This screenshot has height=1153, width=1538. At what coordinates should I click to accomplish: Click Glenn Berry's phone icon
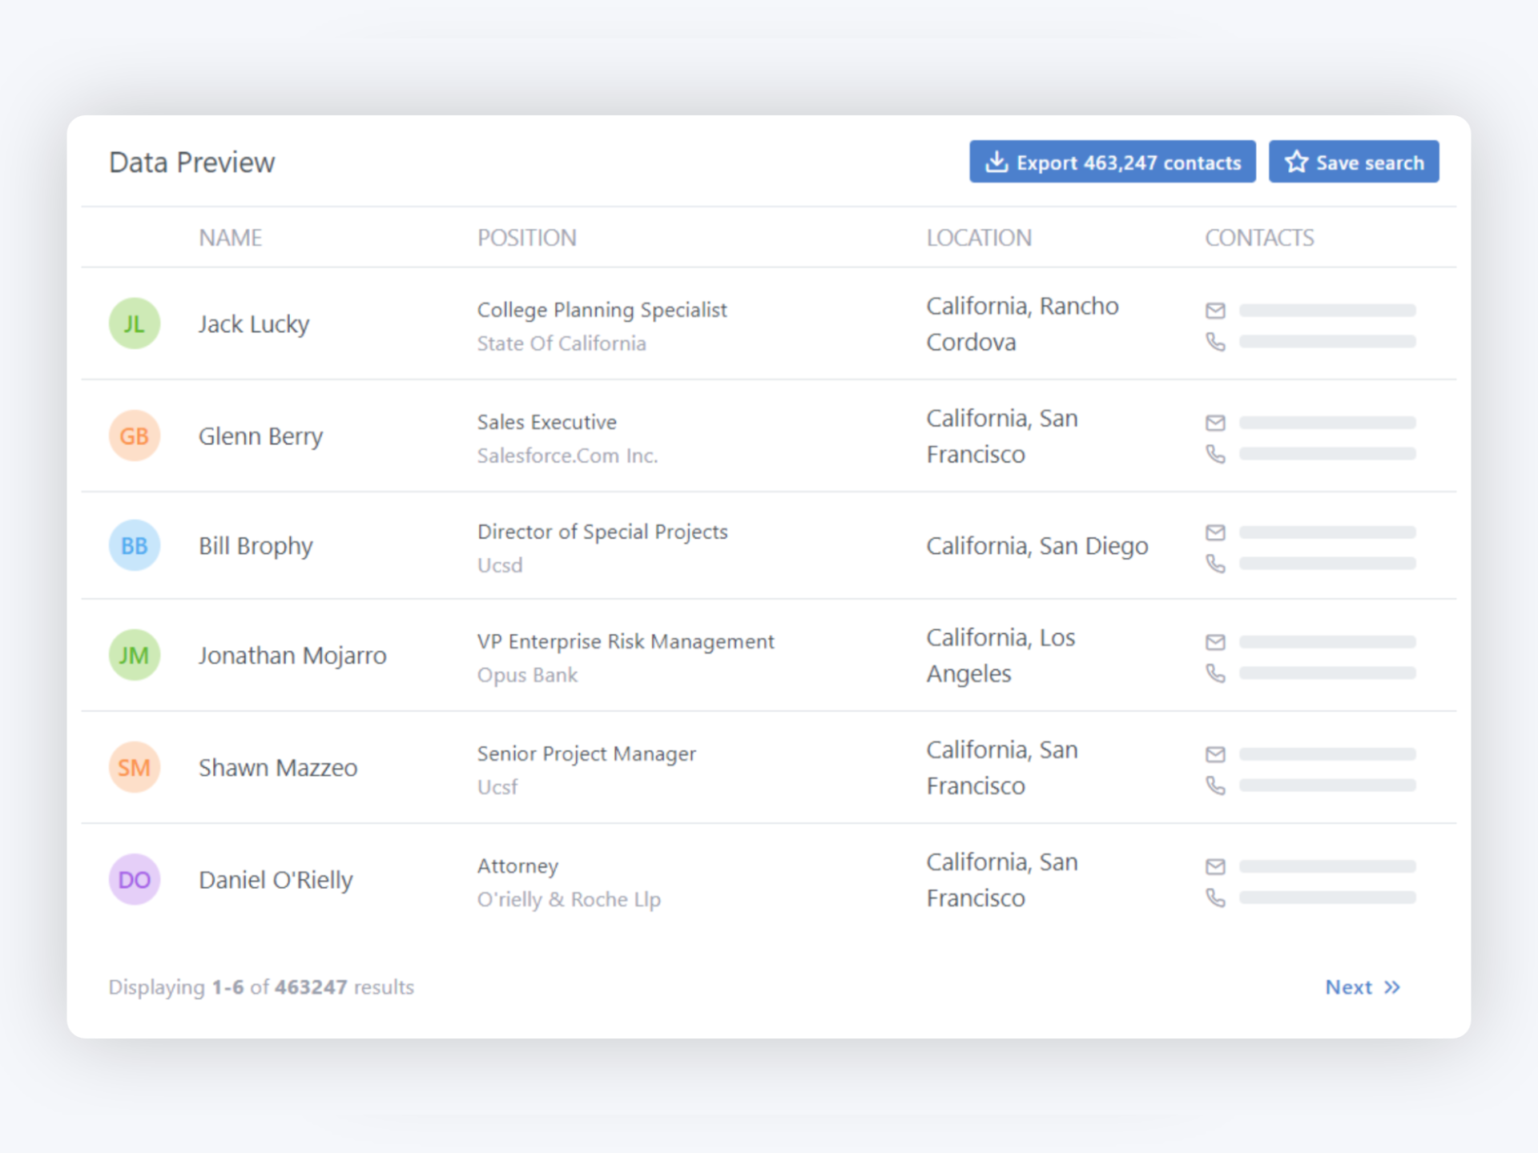coord(1215,454)
